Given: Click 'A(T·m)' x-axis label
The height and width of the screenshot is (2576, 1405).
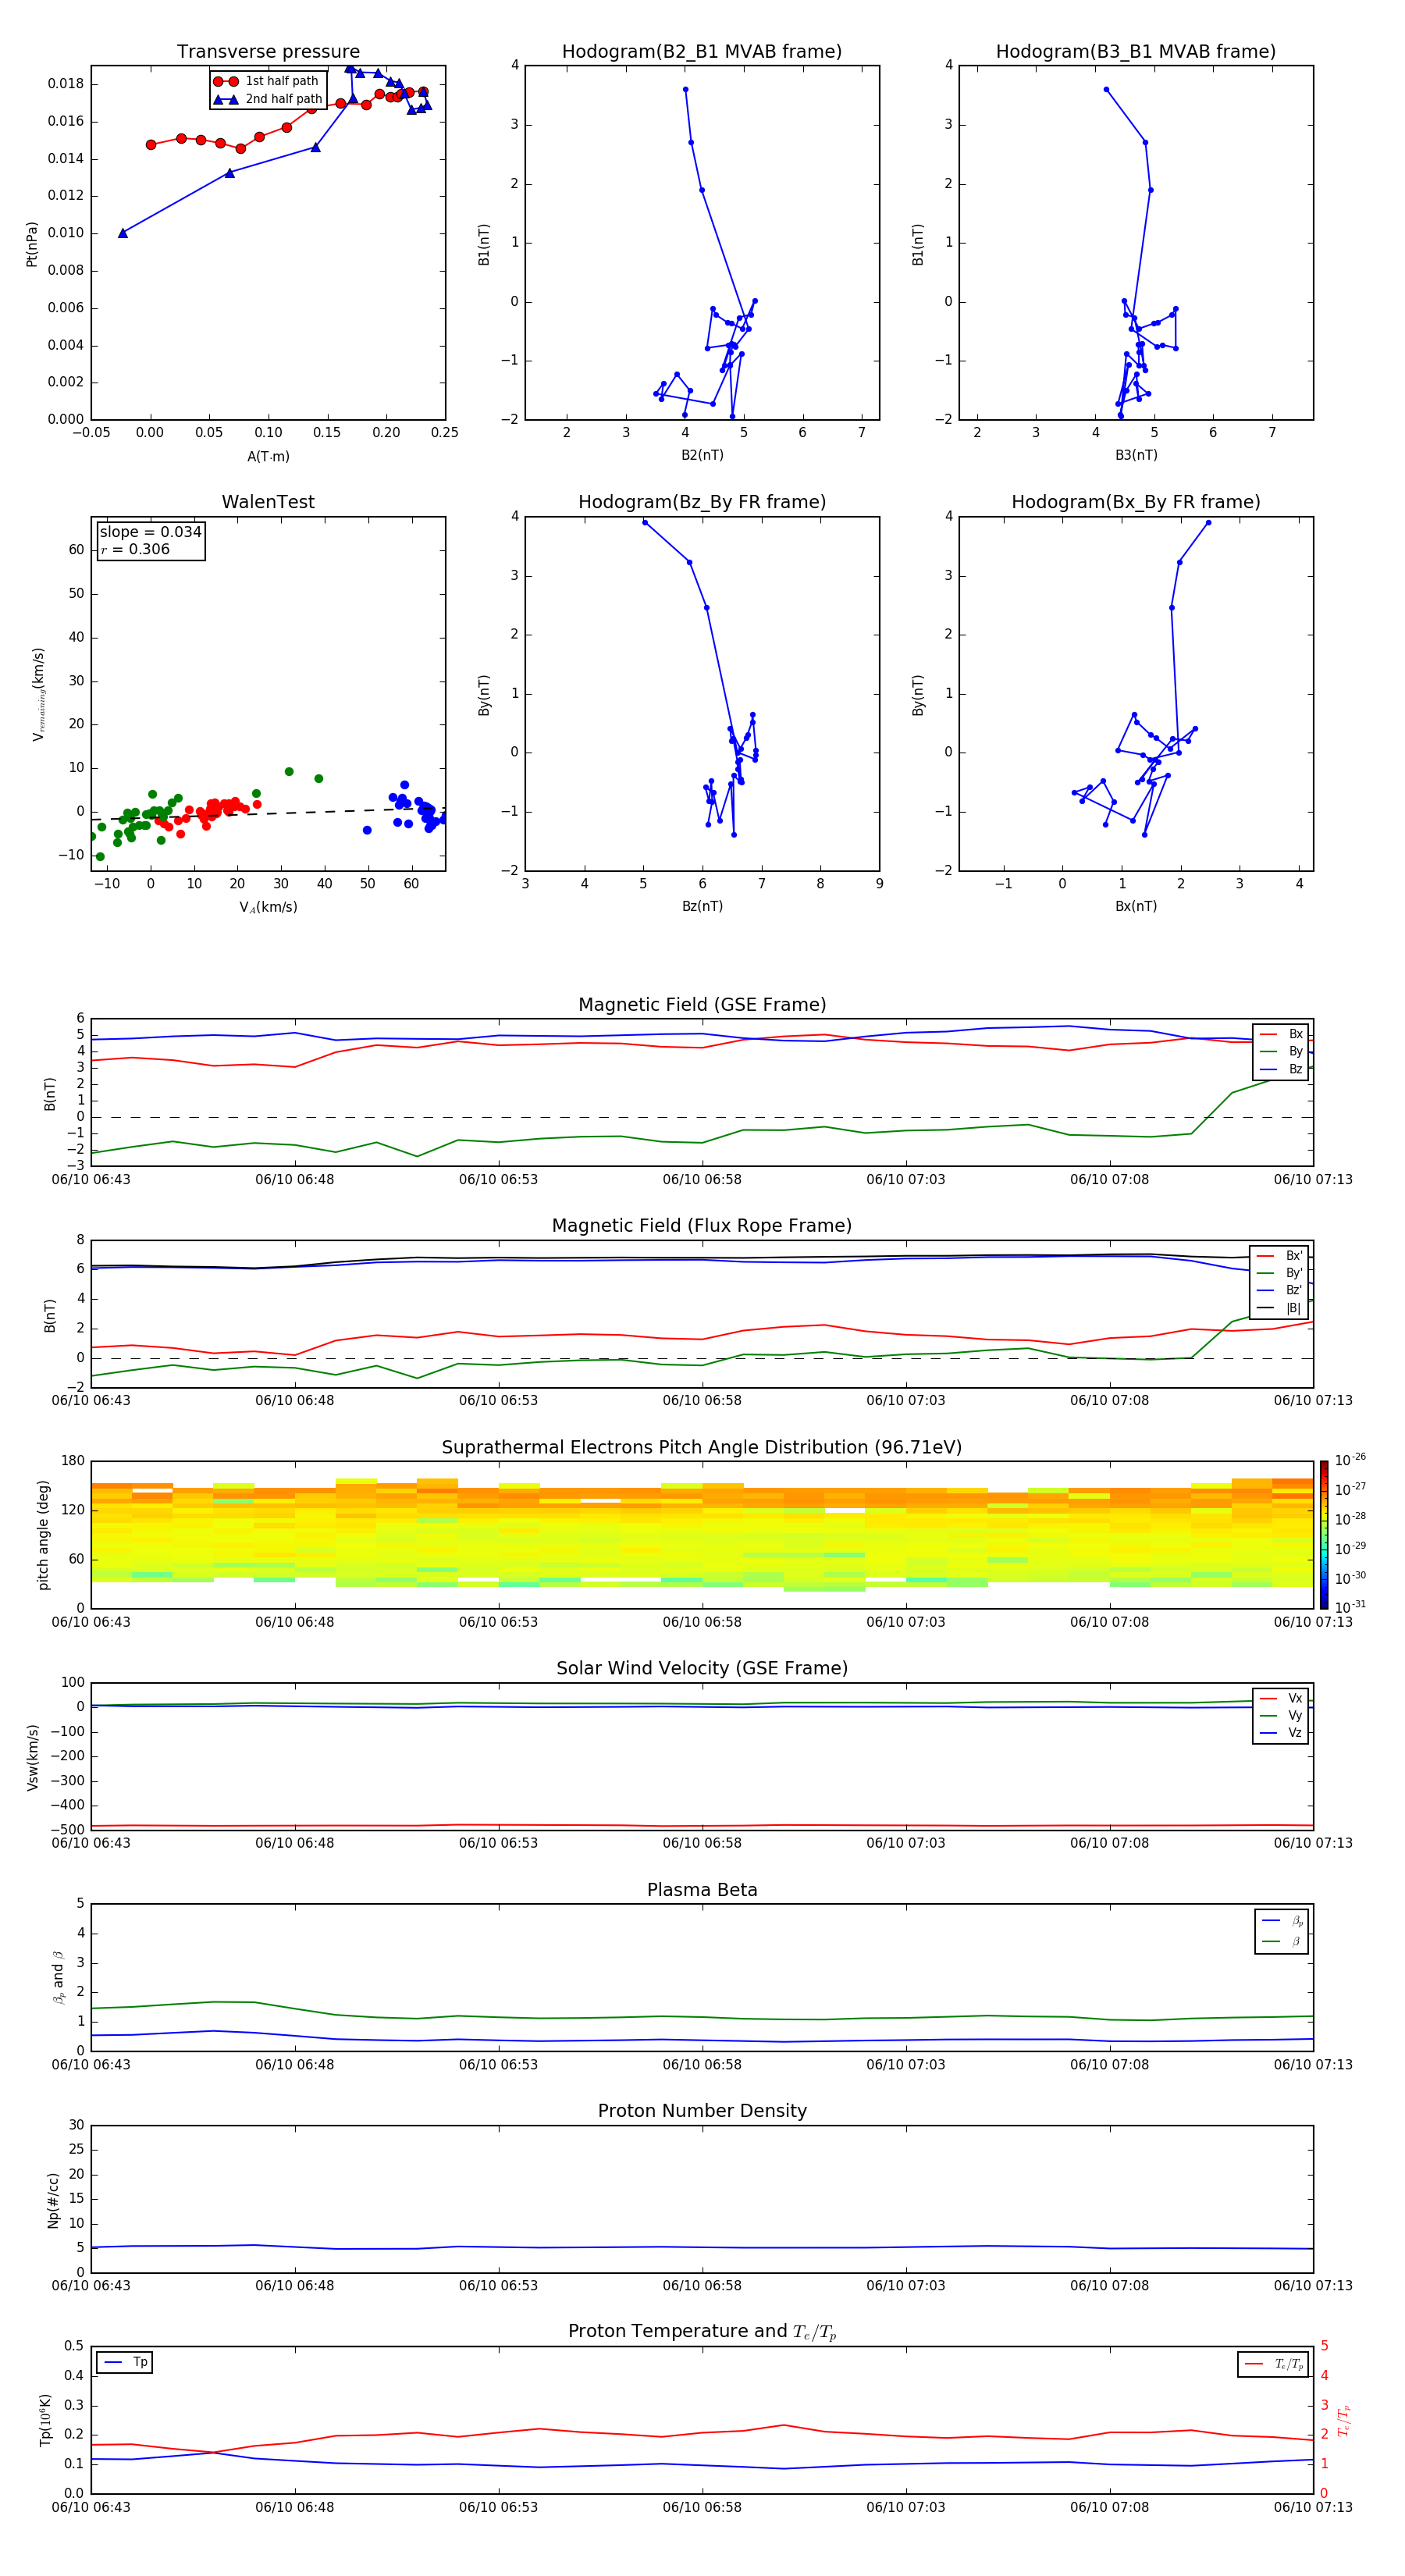Looking at the screenshot, I should point(268,457).
